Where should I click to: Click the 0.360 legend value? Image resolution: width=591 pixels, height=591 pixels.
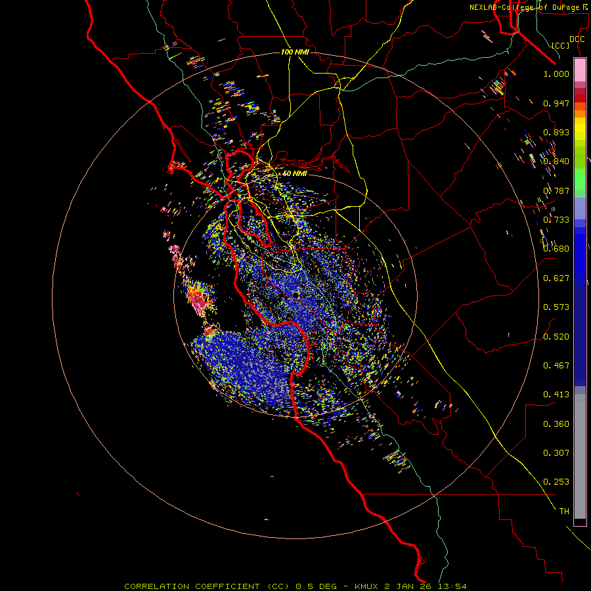coord(556,424)
